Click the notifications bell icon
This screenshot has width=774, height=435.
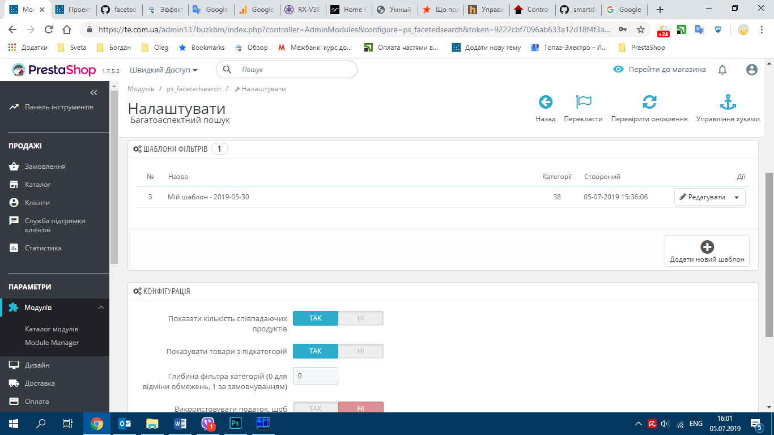(x=722, y=70)
